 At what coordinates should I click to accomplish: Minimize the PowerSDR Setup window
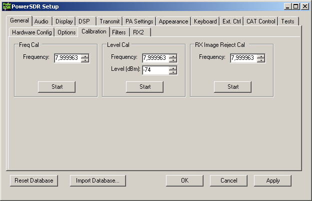[287, 6]
